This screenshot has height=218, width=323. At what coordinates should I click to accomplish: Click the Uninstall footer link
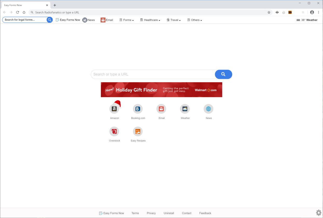click(x=169, y=213)
